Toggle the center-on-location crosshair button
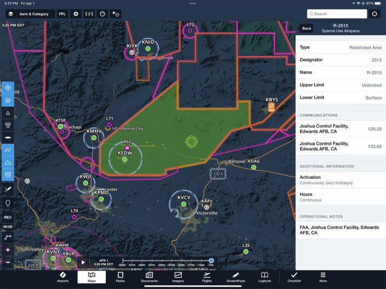Image resolution: width=386 pixels, height=289 pixels. pos(8,89)
